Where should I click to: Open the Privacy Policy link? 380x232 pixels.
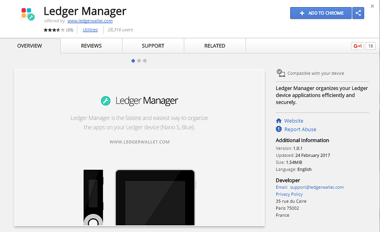(x=289, y=194)
